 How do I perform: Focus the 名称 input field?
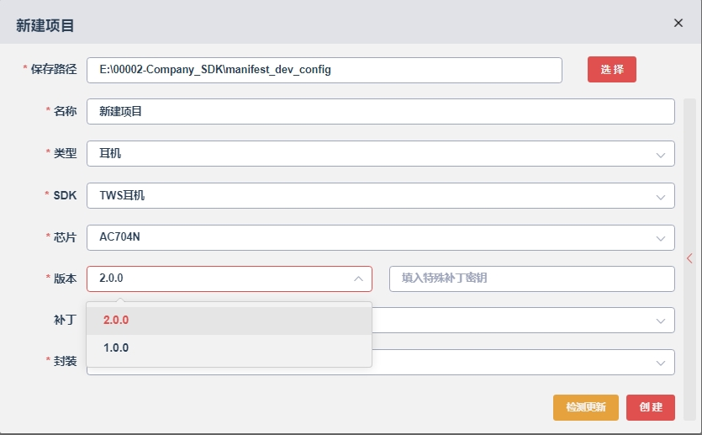(381, 112)
